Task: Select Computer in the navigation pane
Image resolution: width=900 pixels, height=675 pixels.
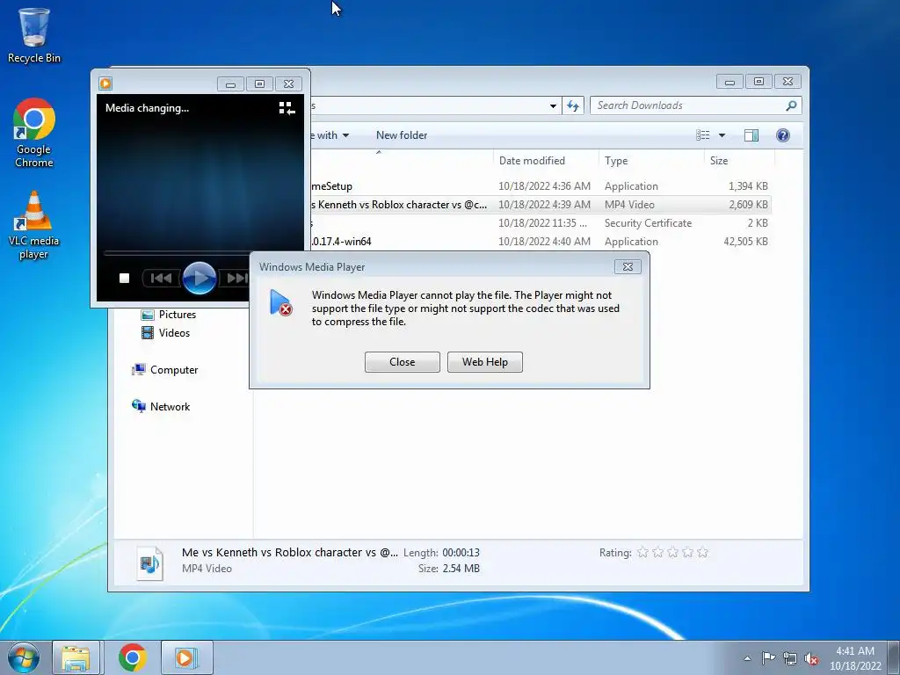Action: click(165, 370)
